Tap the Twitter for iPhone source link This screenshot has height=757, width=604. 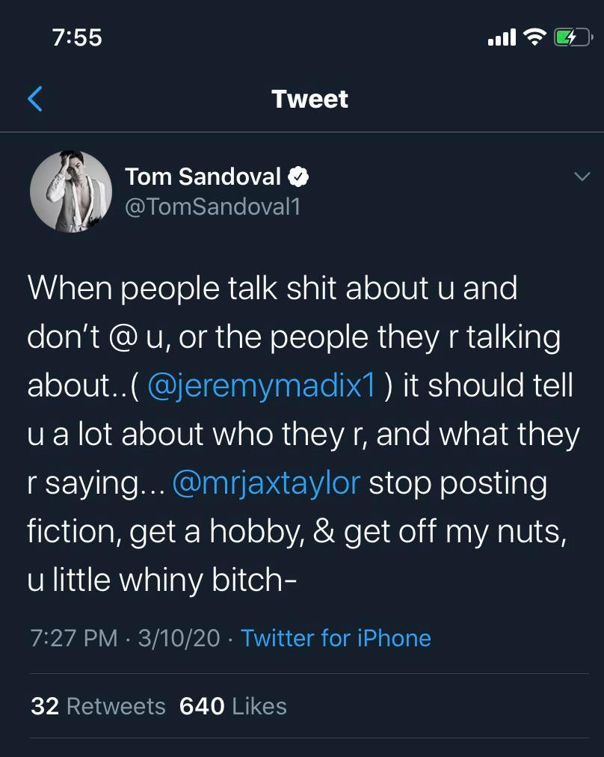pyautogui.click(x=336, y=638)
